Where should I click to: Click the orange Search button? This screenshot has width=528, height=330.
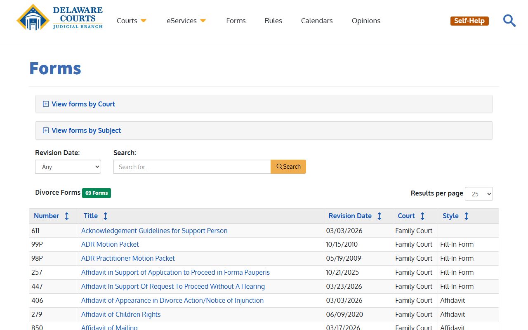coord(288,167)
